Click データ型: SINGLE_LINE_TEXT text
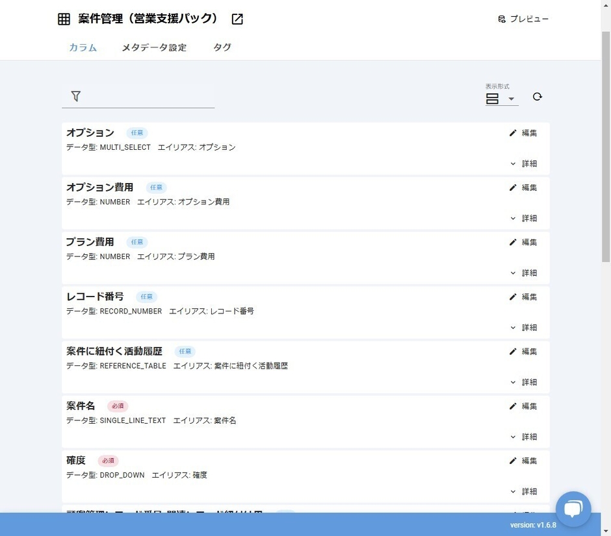This screenshot has height=536, width=611. pos(116,420)
